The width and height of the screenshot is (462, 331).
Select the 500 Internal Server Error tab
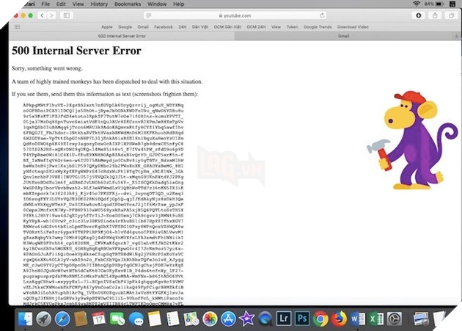[122, 36]
